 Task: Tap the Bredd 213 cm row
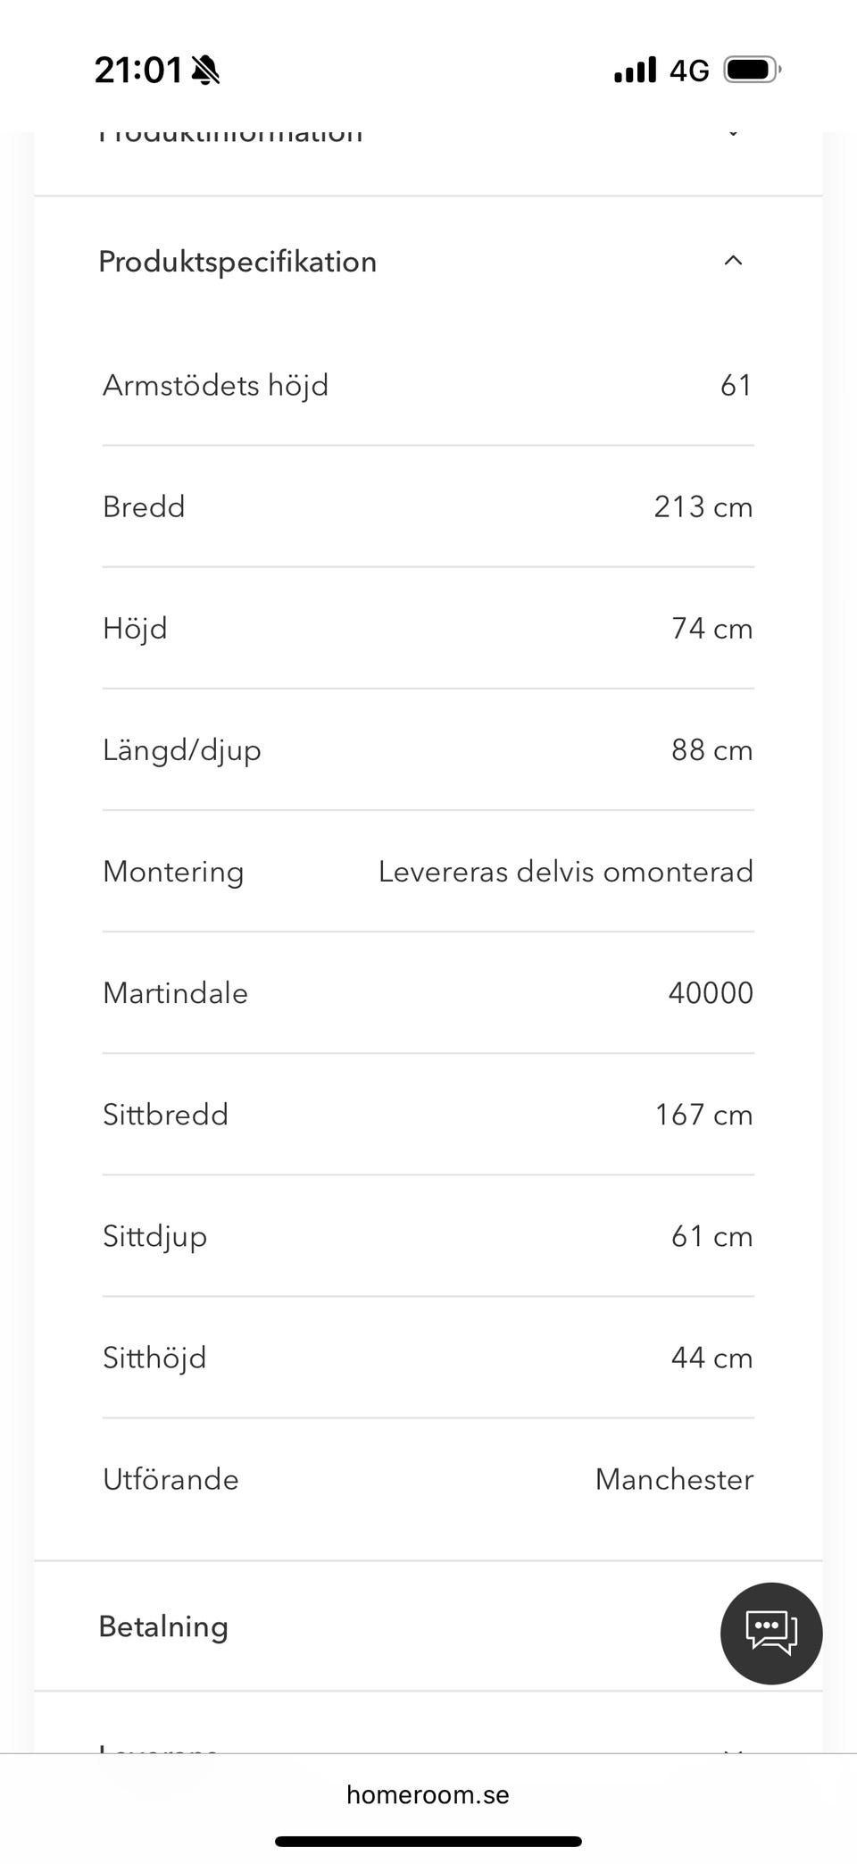tap(428, 506)
